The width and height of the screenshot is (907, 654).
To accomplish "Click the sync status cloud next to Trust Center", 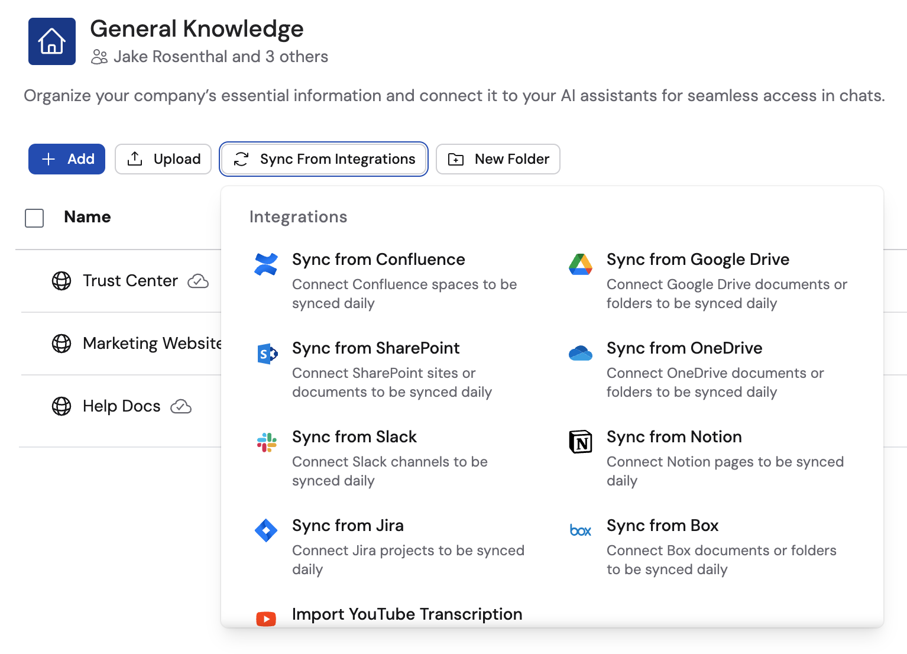I will tap(199, 282).
